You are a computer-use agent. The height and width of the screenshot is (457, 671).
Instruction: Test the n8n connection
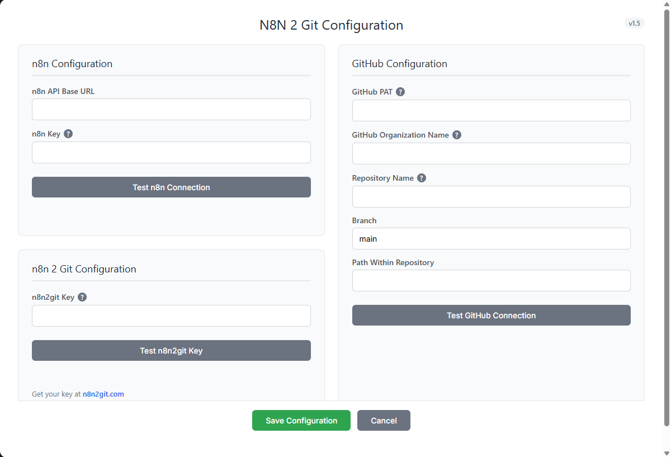(171, 187)
